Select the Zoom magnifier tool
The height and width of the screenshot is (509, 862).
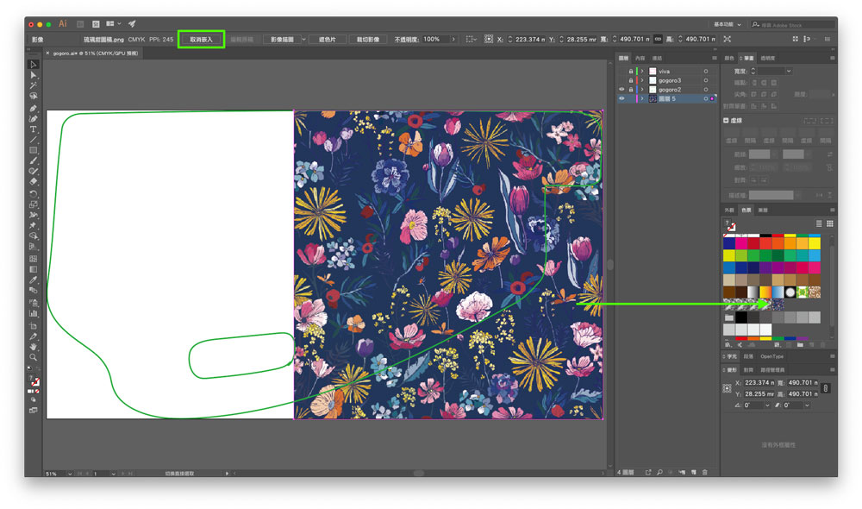tap(34, 356)
